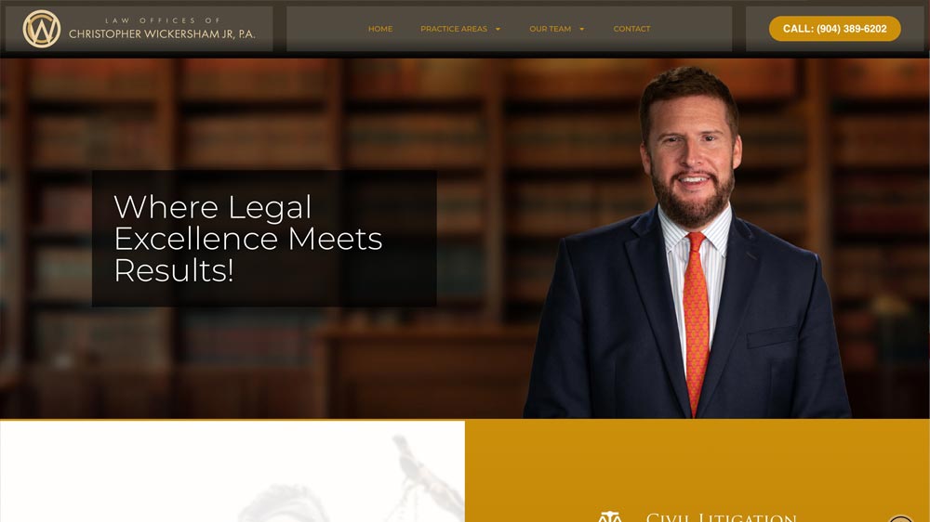This screenshot has width=930, height=522.
Task: Click the attorney portrait photo
Action: 688,241
